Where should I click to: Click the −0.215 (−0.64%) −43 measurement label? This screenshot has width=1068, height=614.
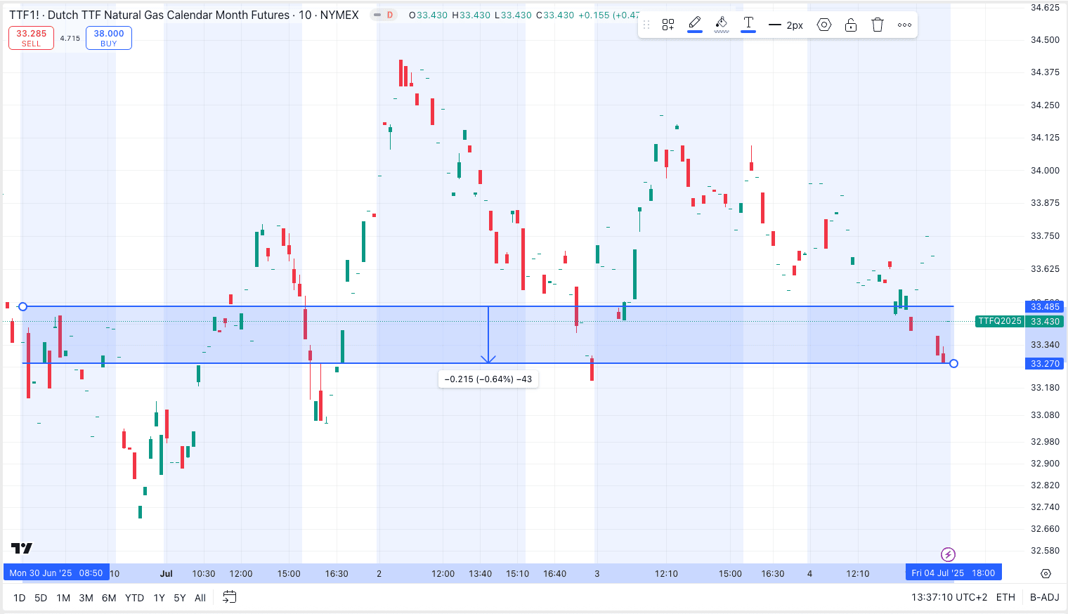[x=488, y=379]
